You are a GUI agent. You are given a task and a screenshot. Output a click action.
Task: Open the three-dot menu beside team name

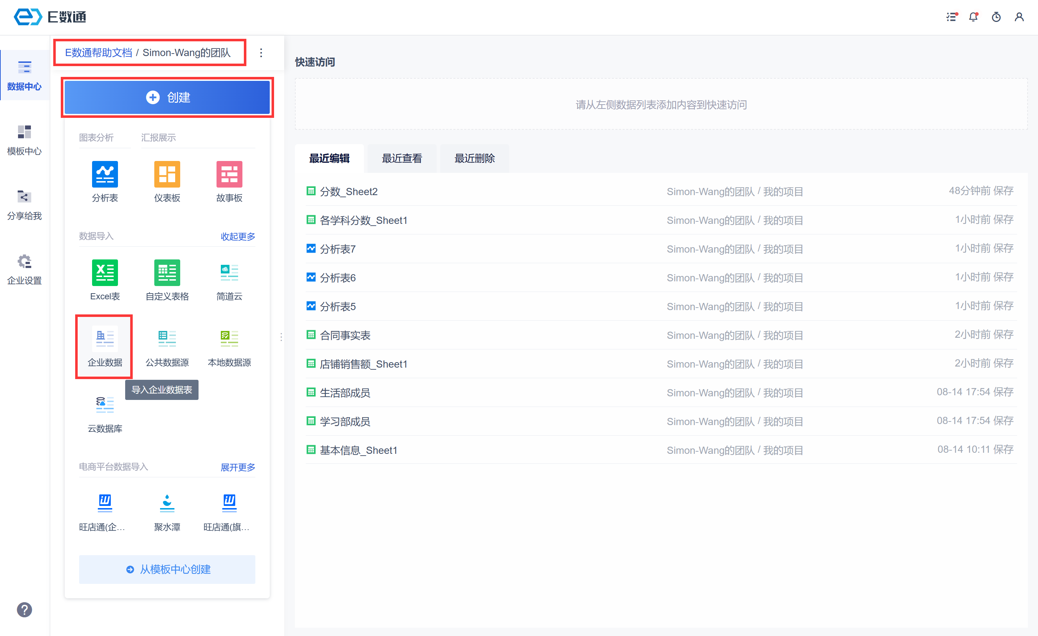(261, 52)
